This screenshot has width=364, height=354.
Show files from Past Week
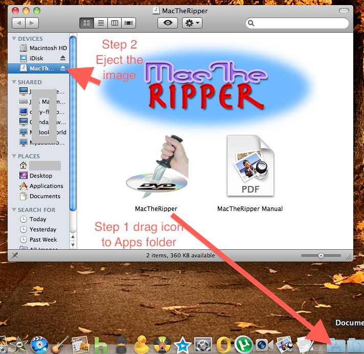coord(38,240)
